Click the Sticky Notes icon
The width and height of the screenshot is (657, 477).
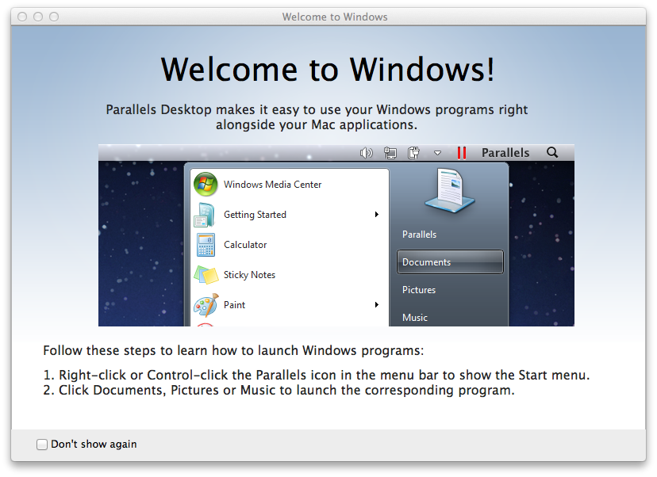pyautogui.click(x=206, y=275)
